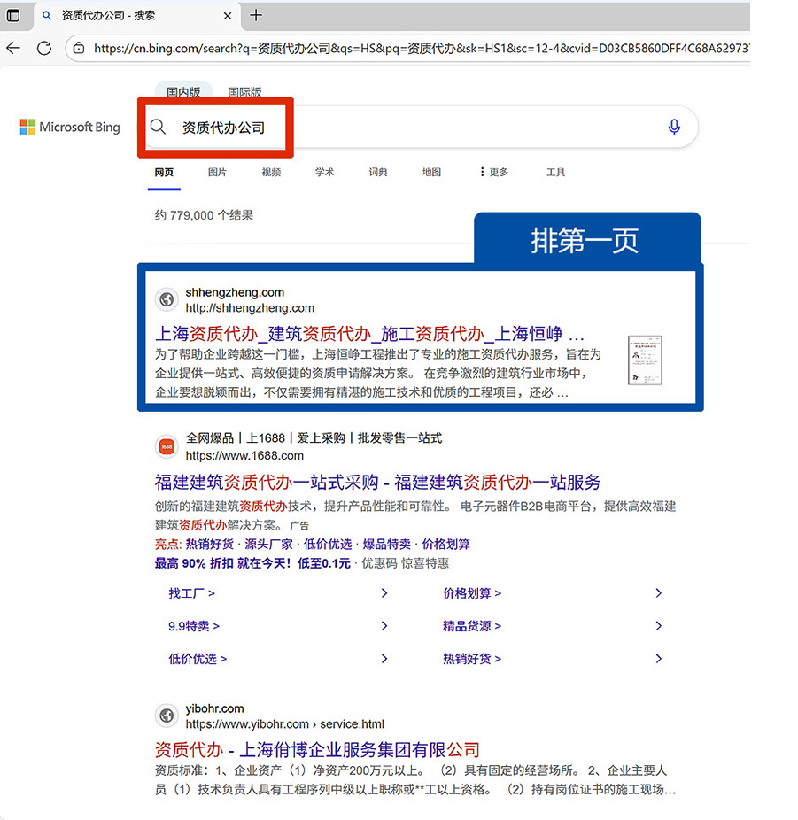This screenshot has width=798, height=820.
Task: Open the 工具 search tools options
Action: coord(555,172)
